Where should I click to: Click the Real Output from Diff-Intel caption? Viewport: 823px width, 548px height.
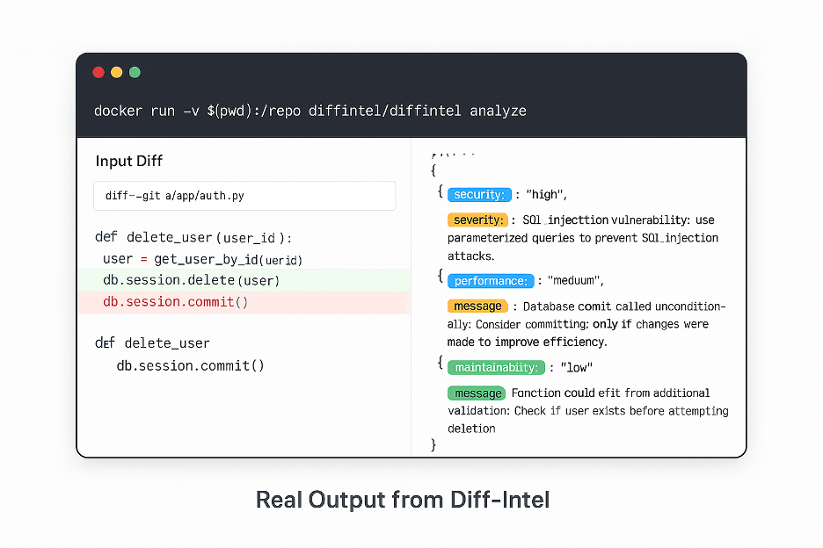403,500
